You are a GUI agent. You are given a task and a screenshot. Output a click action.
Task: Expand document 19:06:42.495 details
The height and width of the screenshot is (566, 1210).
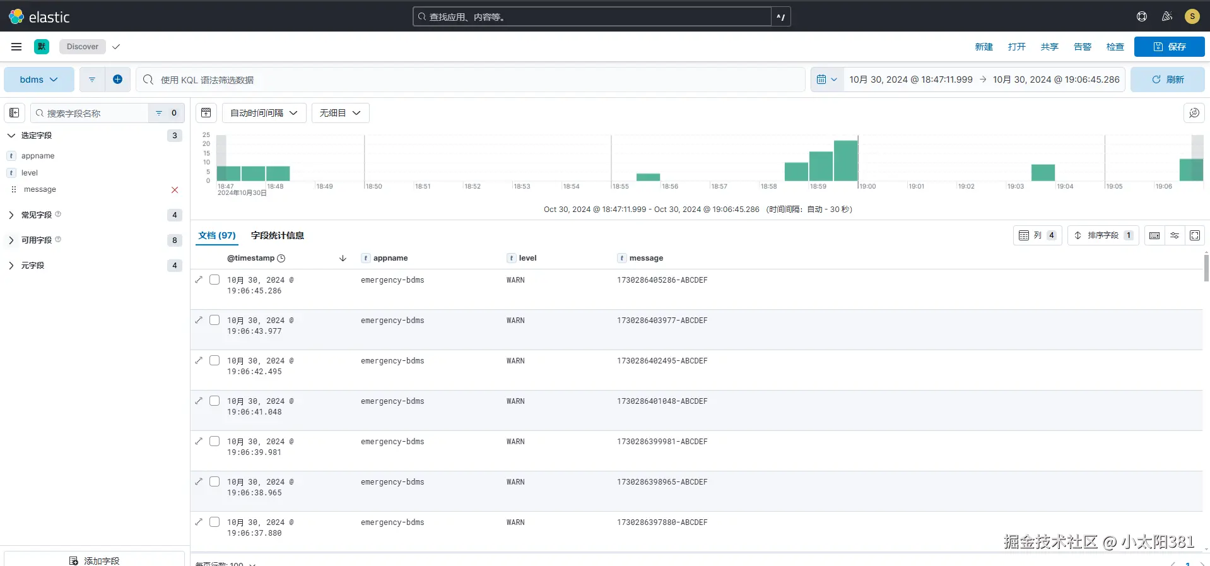199,360
